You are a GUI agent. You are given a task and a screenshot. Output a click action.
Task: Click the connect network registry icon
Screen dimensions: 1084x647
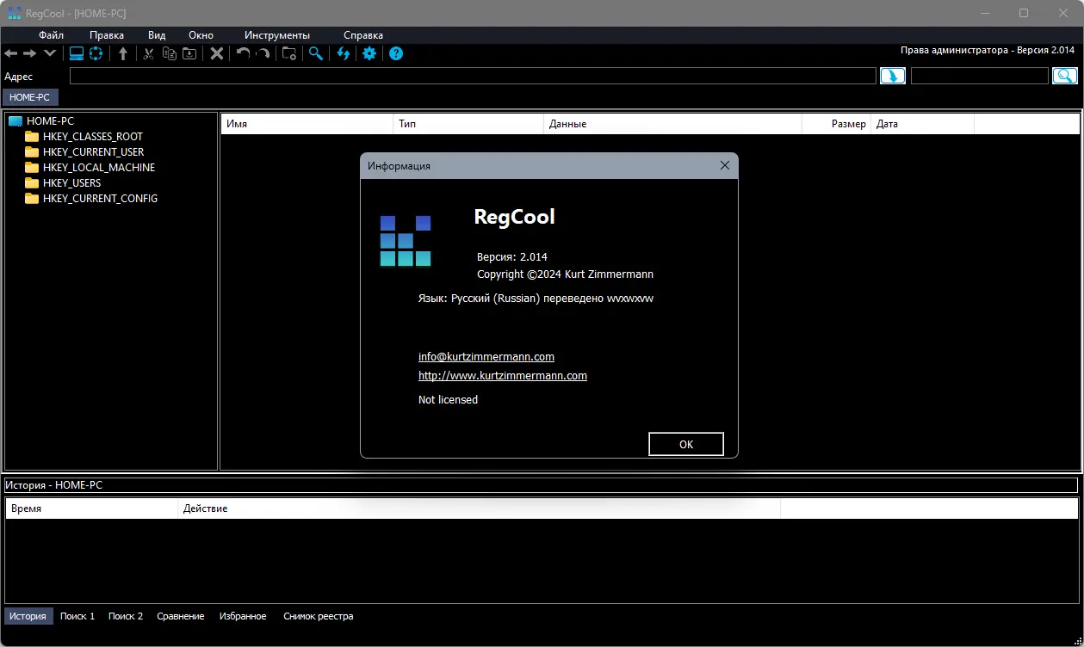96,53
